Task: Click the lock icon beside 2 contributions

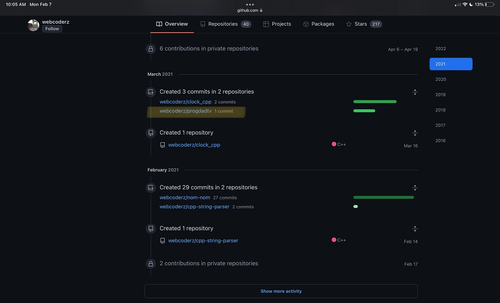Action: pyautogui.click(x=151, y=264)
